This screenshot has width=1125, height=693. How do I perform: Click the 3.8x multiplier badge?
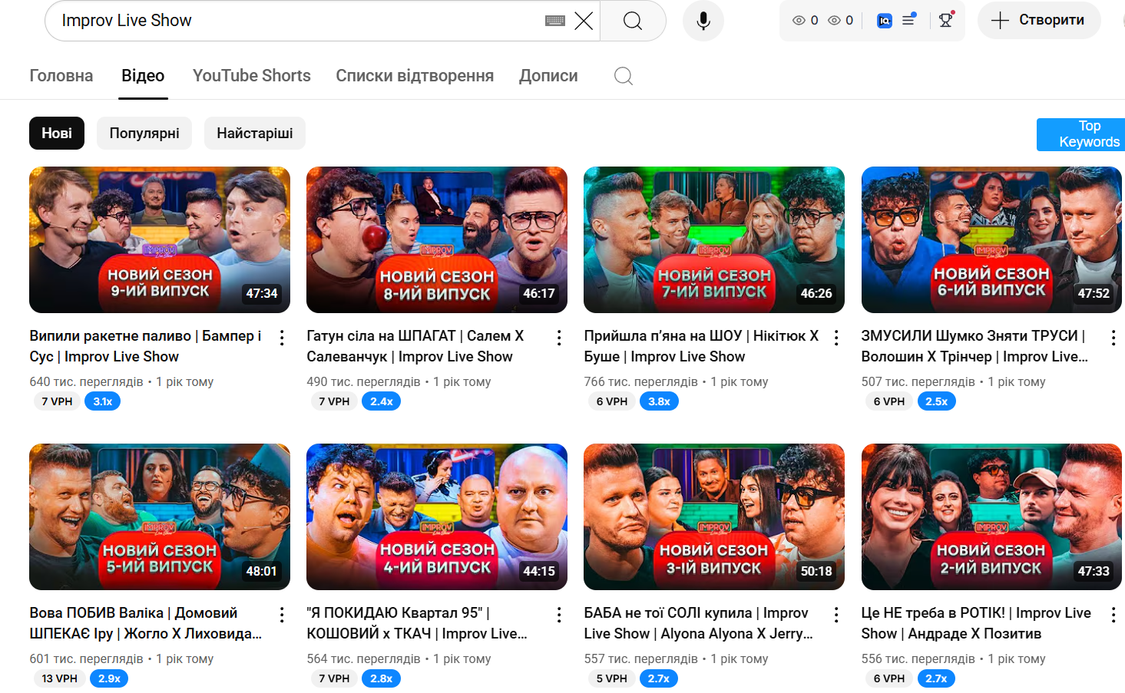(x=659, y=401)
